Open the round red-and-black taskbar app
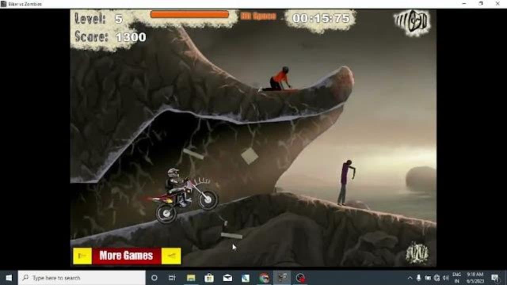This screenshot has width=507, height=285. 301,278
